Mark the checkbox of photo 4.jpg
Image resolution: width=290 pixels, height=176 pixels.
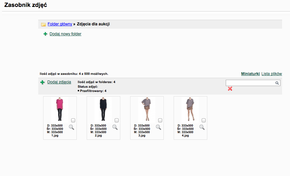coord(204,120)
